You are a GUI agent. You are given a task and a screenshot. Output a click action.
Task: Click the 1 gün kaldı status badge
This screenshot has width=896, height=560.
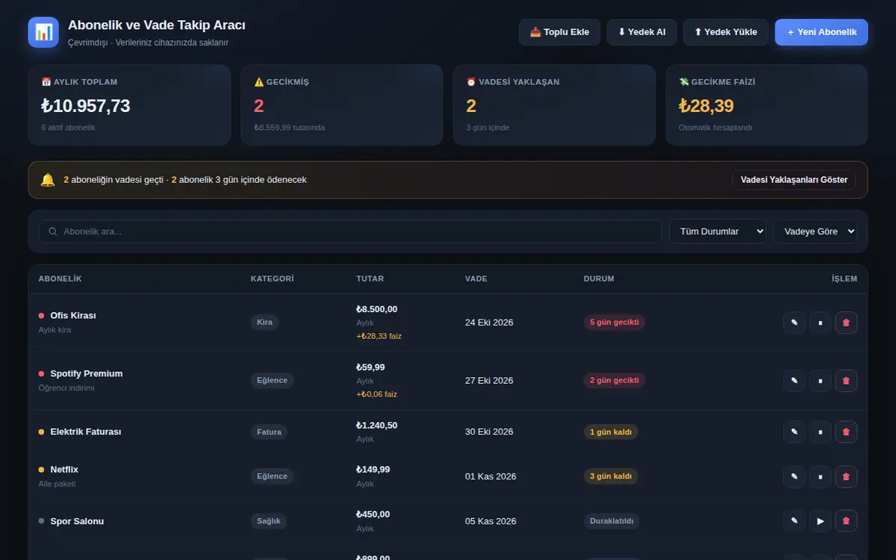coord(611,432)
